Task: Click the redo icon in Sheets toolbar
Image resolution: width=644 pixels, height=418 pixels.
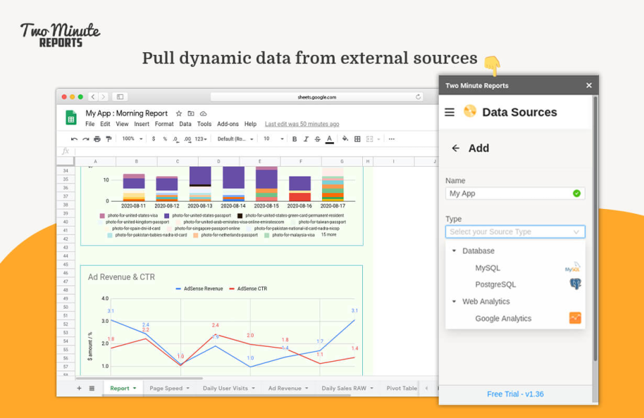Action: [x=85, y=139]
